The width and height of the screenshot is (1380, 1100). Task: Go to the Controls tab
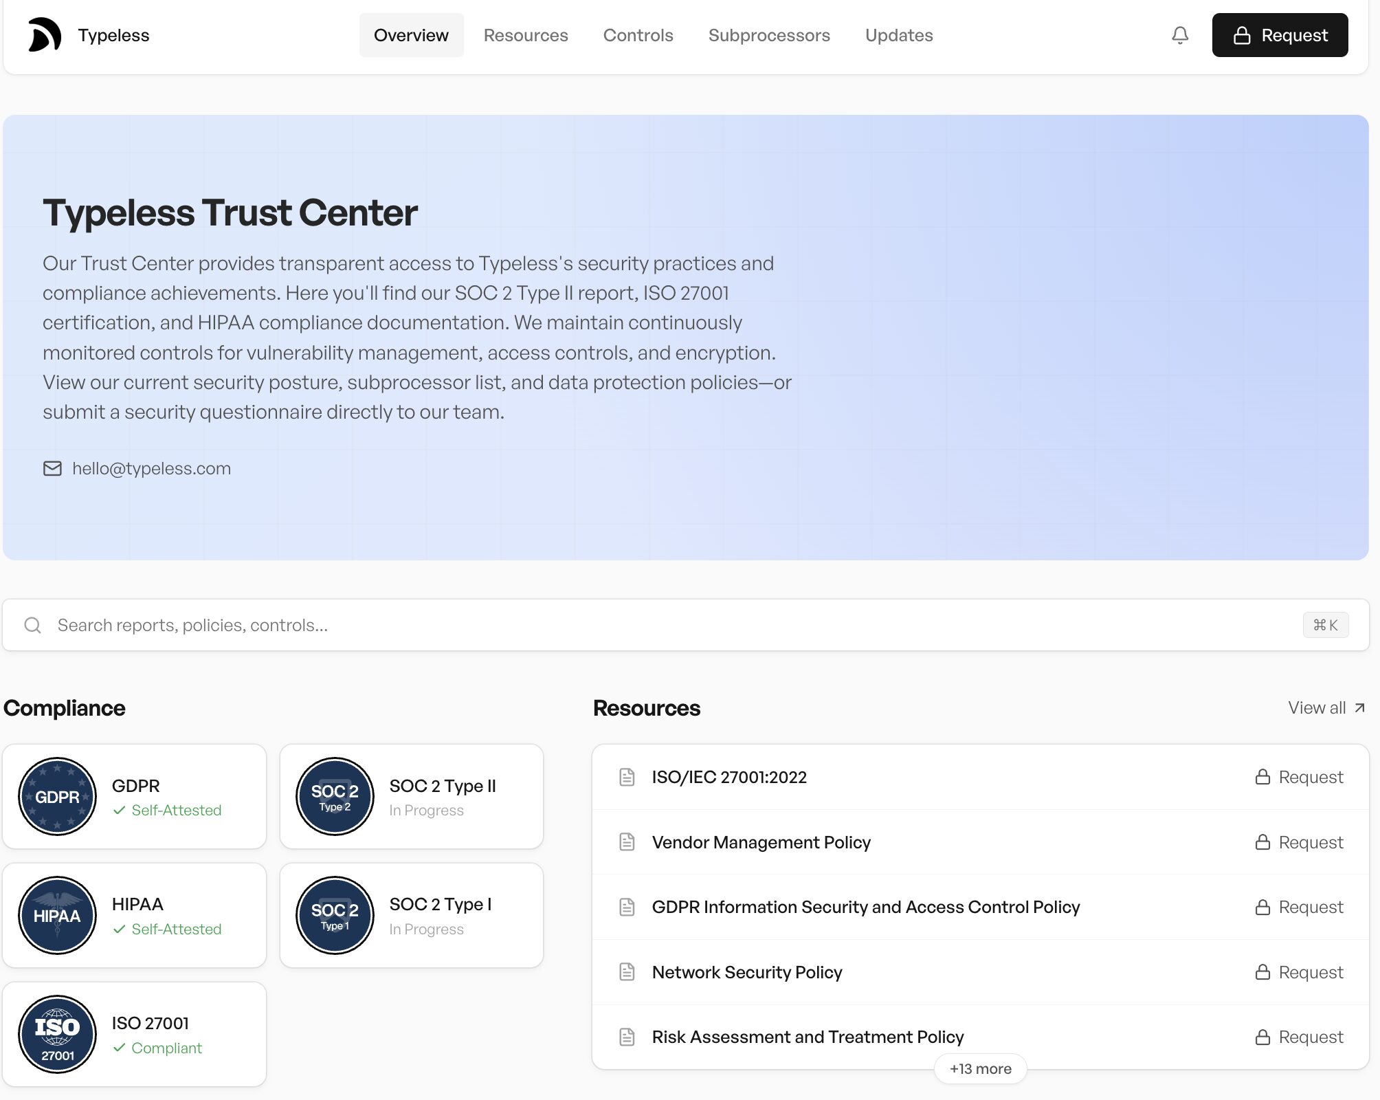[638, 35]
